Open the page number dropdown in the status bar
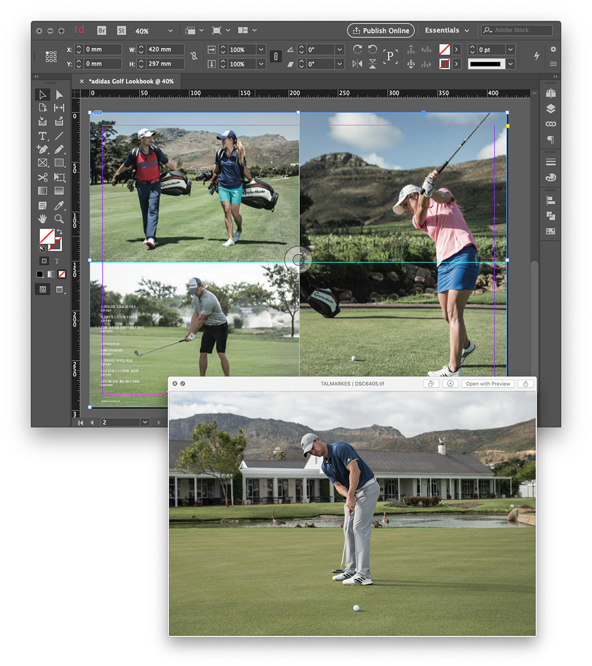Viewport: 592px width, 666px height. coord(145,422)
